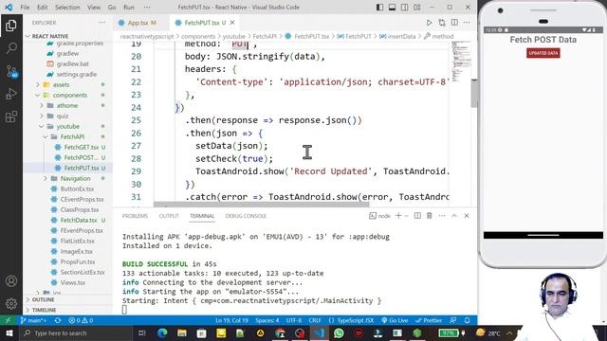Click Prettier status bar item

point(429,320)
